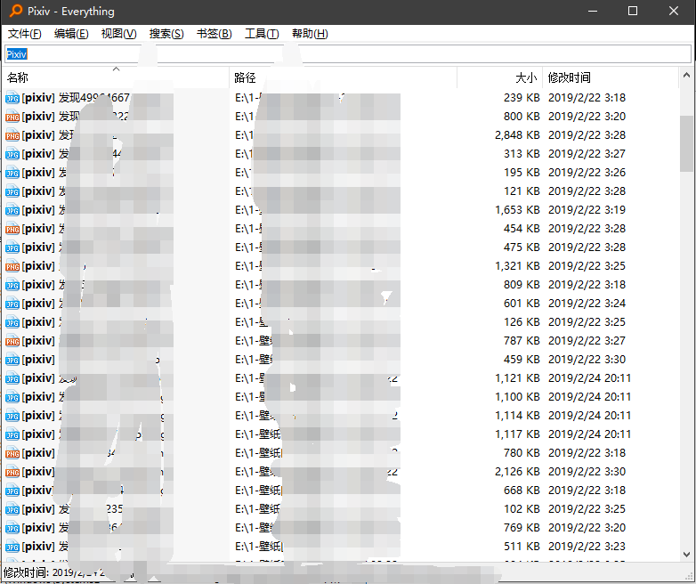Click the date 2019/2/22 3:24
This screenshot has width=696, height=584.
click(587, 304)
